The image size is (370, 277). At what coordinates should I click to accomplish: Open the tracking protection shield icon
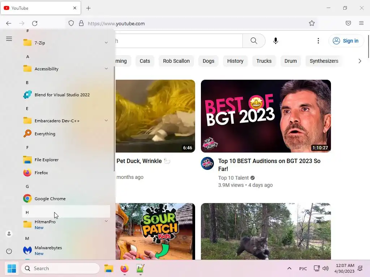click(71, 23)
